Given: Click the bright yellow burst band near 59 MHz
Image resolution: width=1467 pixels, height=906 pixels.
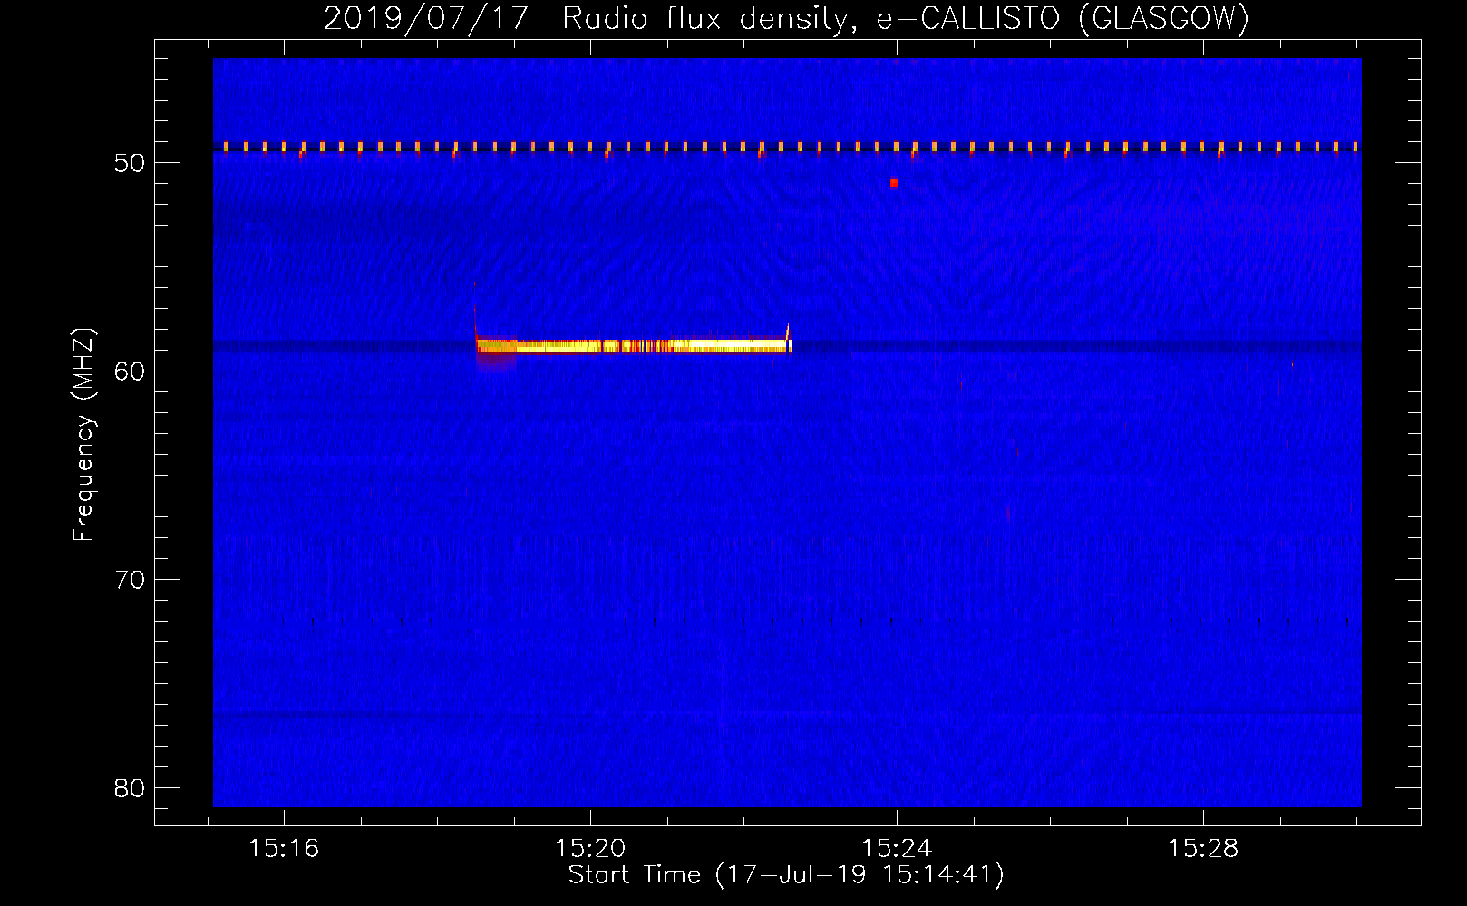Looking at the screenshot, I should tap(634, 345).
